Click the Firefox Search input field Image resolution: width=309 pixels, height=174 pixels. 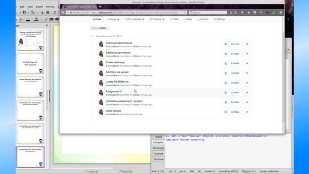[x=208, y=13]
